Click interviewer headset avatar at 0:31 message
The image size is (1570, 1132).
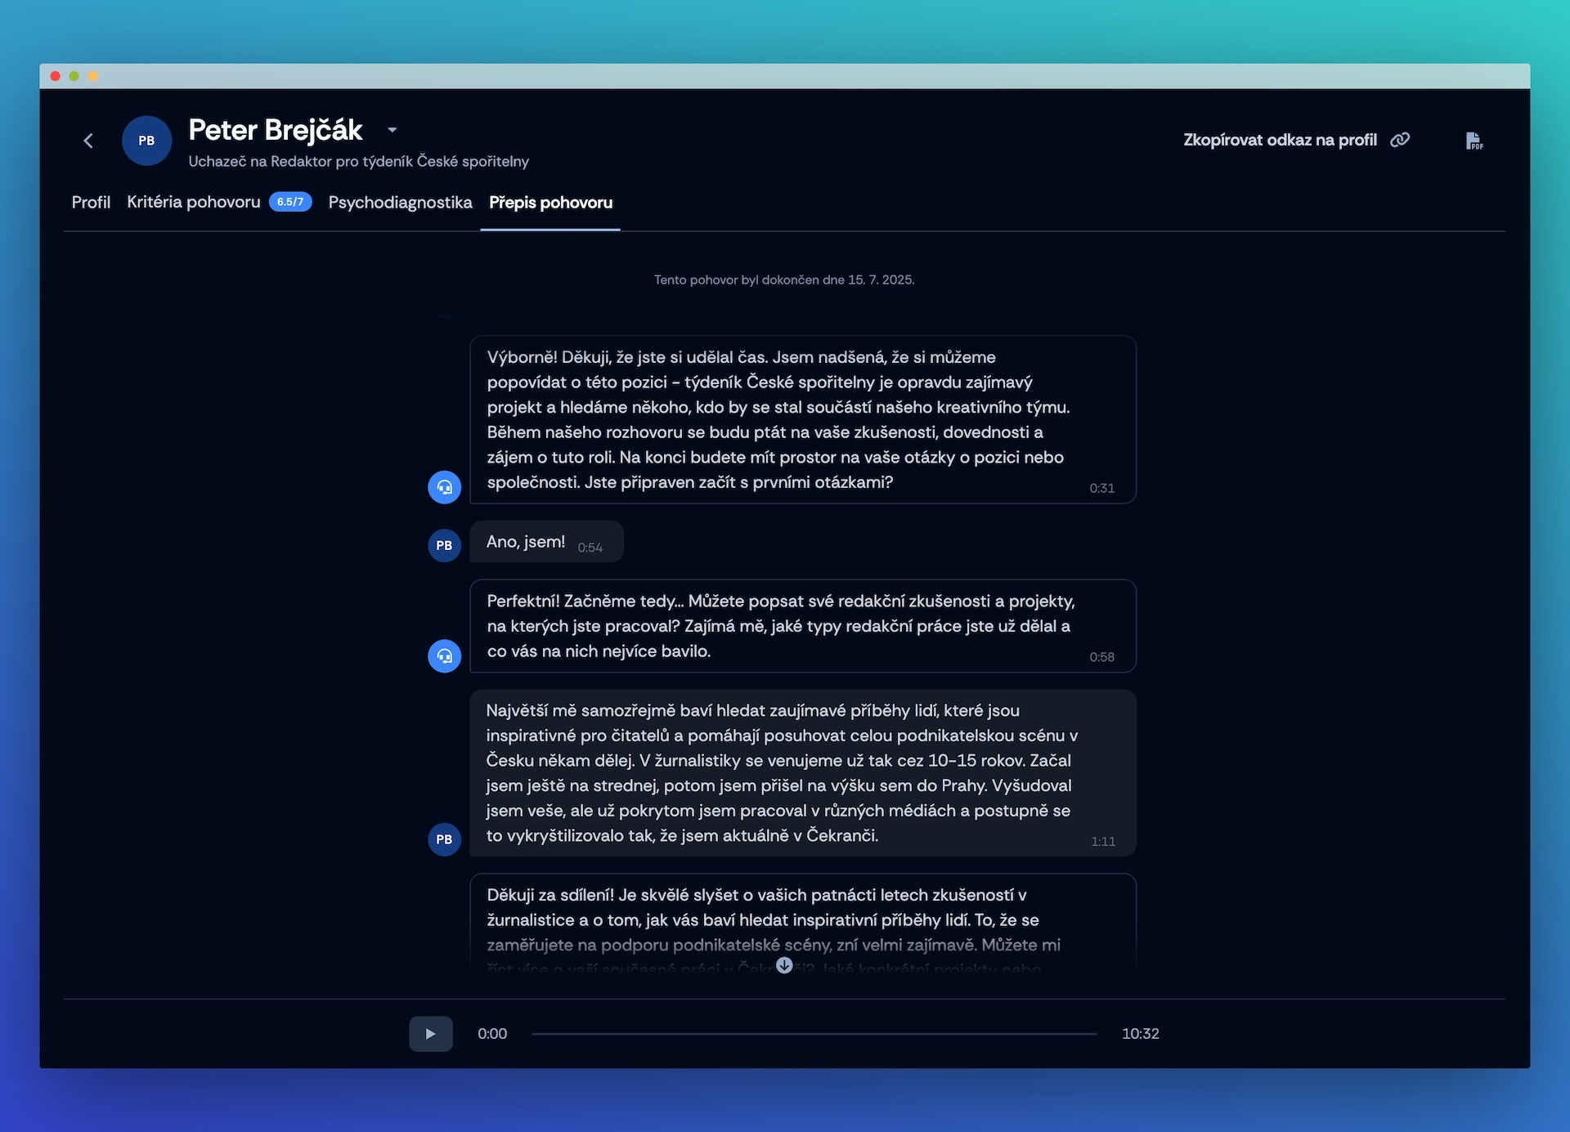coord(444,487)
